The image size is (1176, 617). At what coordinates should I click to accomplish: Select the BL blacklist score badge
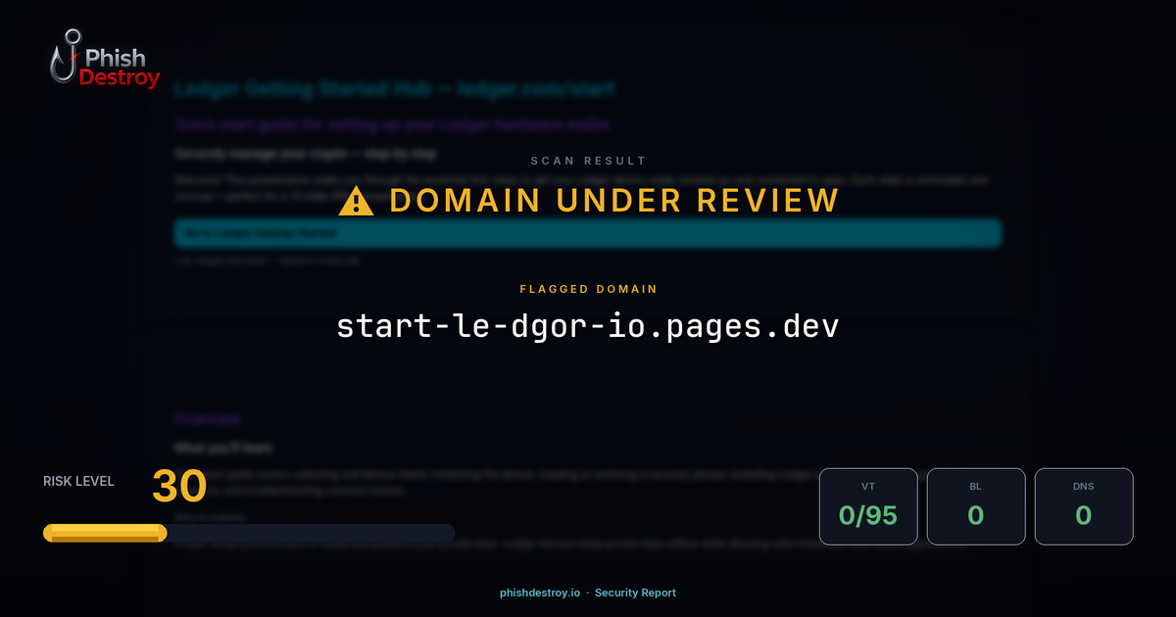click(x=976, y=505)
